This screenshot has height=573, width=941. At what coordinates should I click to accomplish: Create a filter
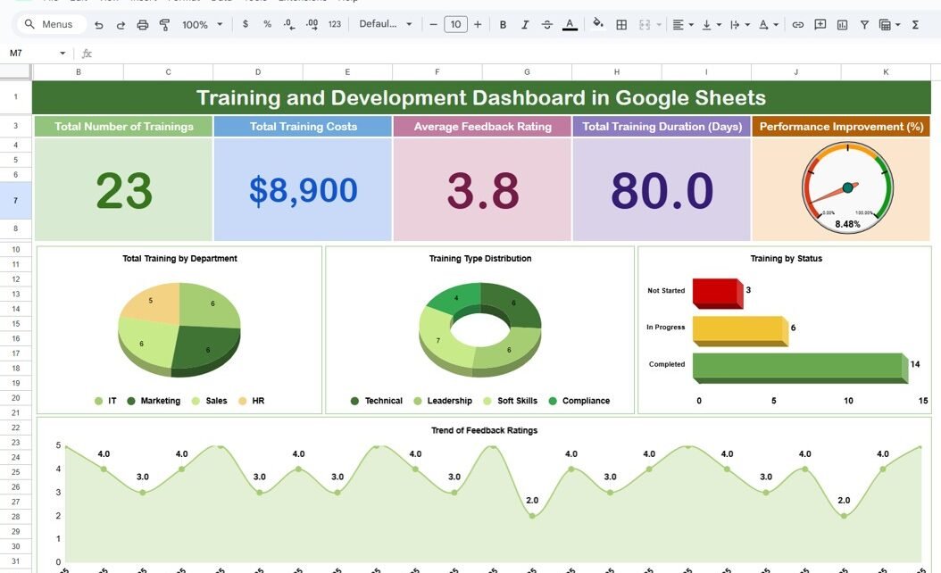(864, 25)
